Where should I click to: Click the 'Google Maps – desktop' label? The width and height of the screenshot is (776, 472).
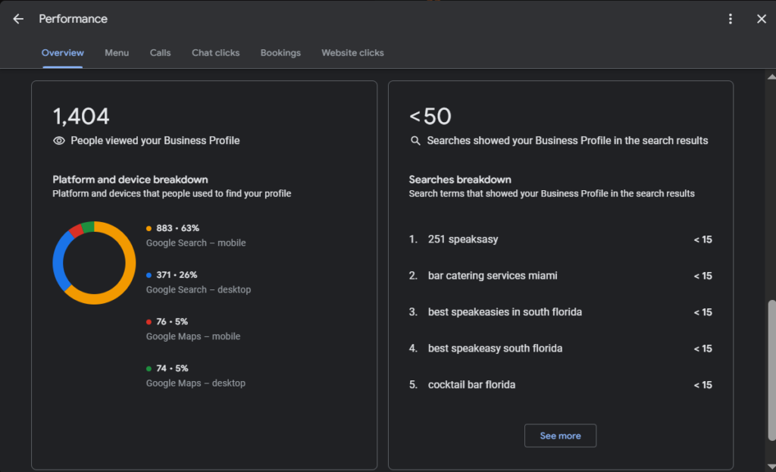point(196,383)
